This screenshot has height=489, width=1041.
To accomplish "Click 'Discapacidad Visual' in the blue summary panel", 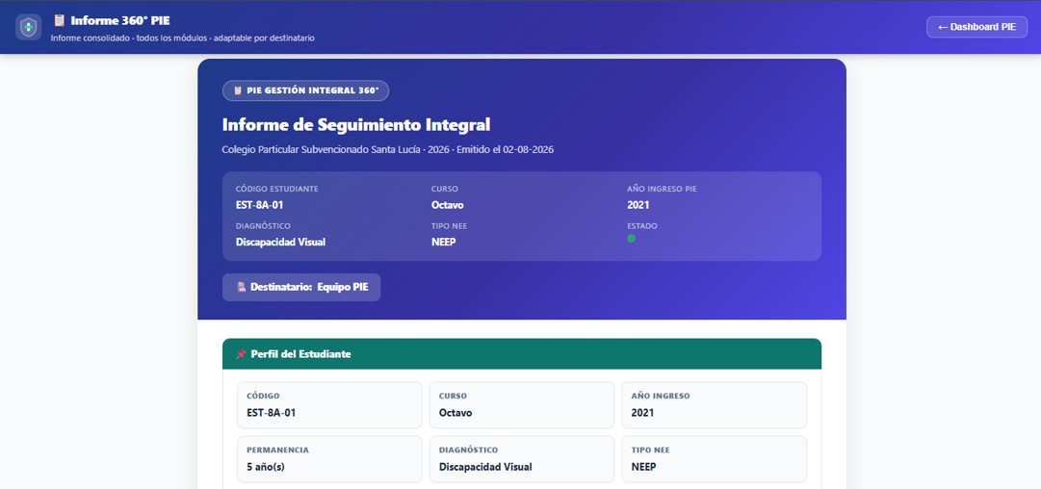I will click(281, 243).
